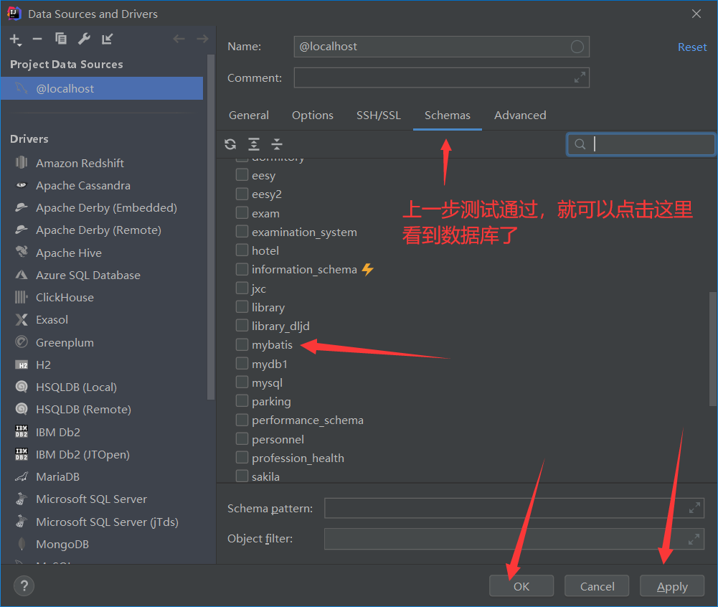
Task: Click the color circle in Name field
Action: tap(577, 47)
